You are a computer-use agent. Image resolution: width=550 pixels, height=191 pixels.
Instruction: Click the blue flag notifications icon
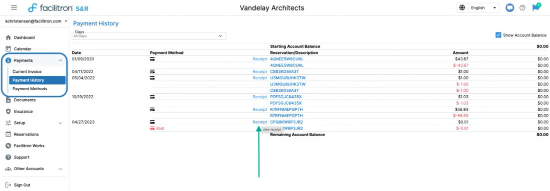click(535, 7)
